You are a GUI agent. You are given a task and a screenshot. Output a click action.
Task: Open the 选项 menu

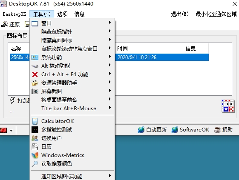(63, 14)
